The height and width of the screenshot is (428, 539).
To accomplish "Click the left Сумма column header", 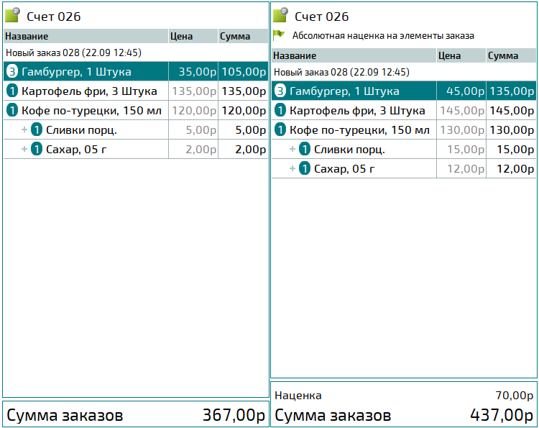I will [x=243, y=36].
